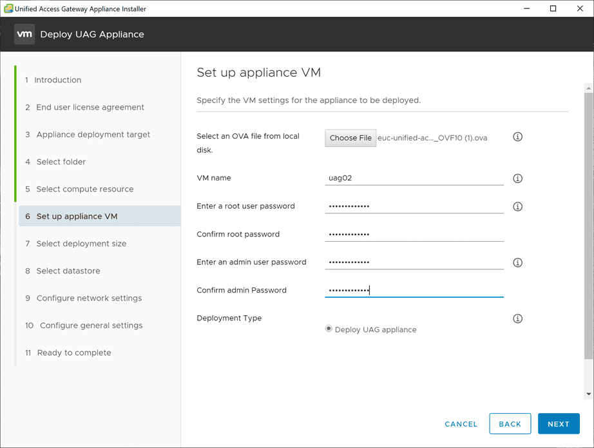The height and width of the screenshot is (448, 594).
Task: Cancel the deployment wizard
Action: pos(461,424)
